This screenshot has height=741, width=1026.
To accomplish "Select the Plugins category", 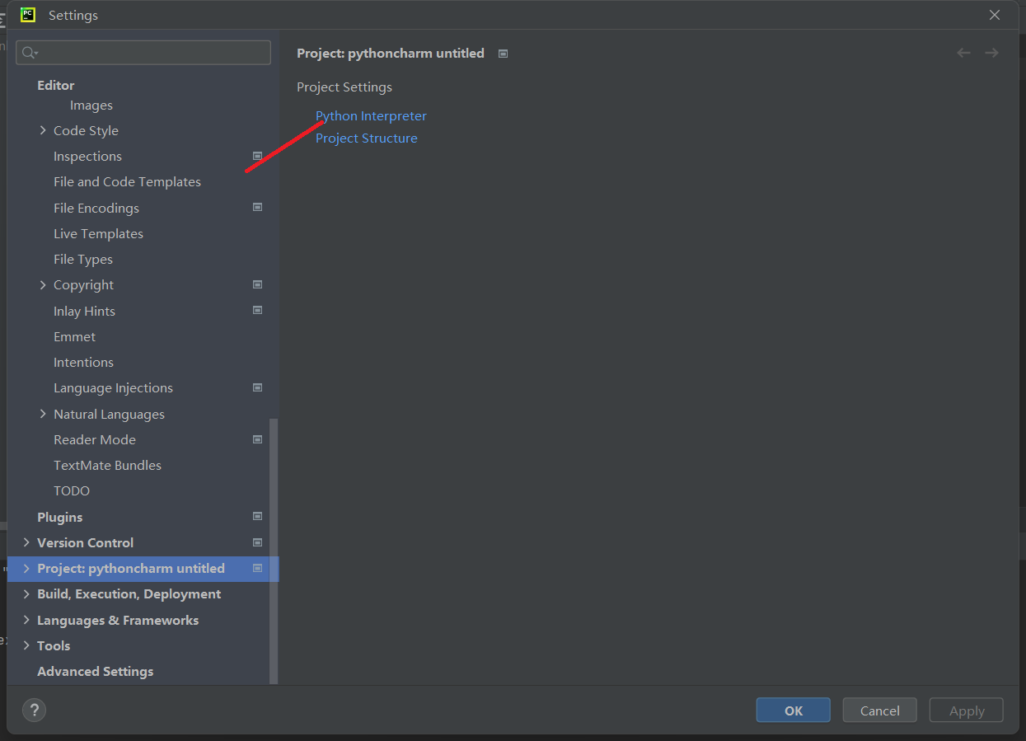I will 59,517.
